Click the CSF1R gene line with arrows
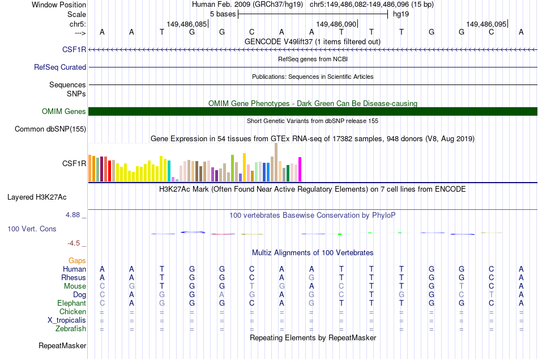Screen dimensions: 538x359 click(313, 50)
